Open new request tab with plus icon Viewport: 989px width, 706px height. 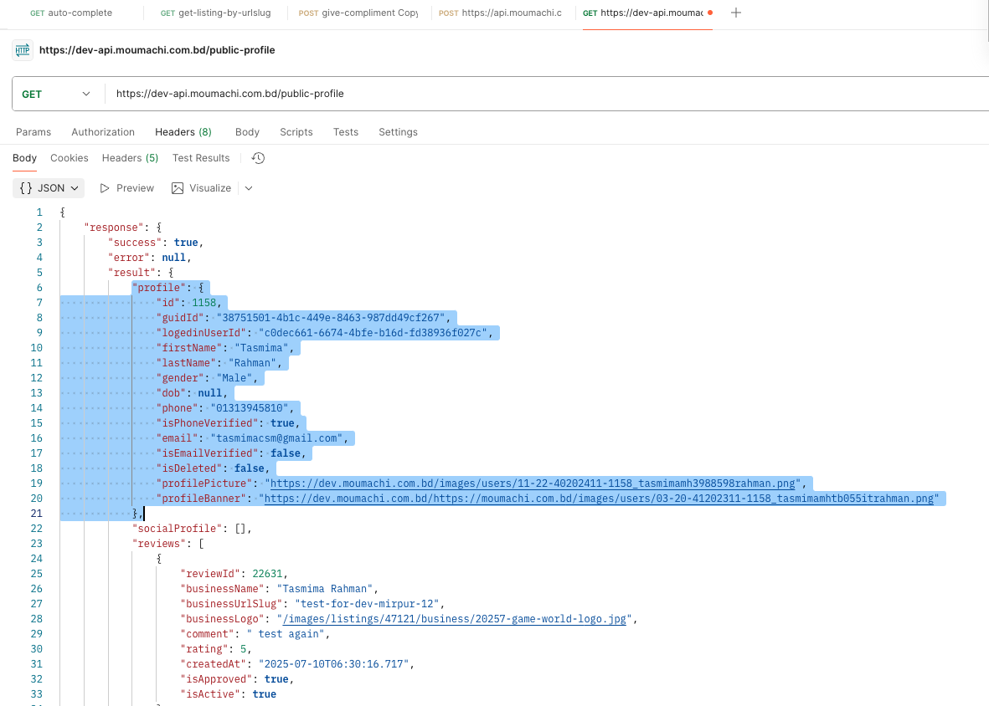point(736,13)
